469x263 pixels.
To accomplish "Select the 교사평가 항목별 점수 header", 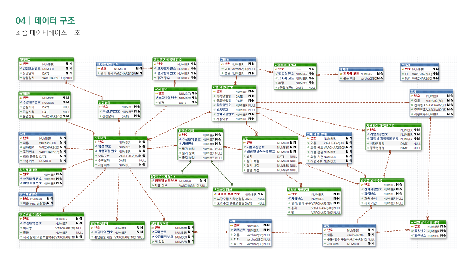I will tap(174, 60).
